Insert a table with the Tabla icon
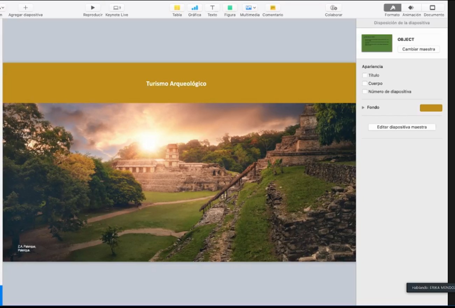 pyautogui.click(x=177, y=8)
